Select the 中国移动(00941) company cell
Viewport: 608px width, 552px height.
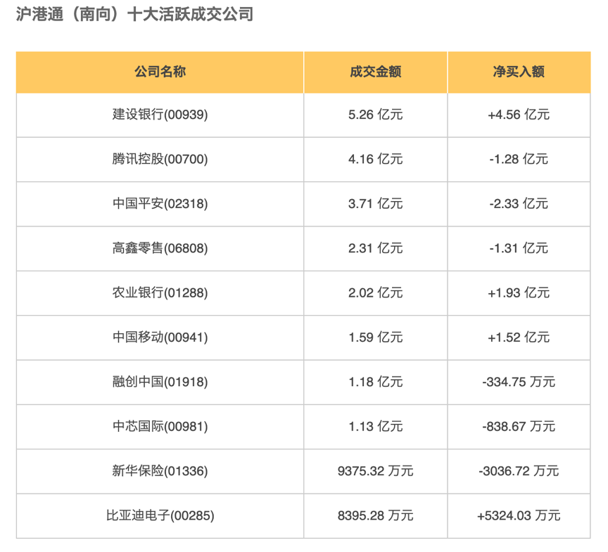pyautogui.click(x=160, y=338)
